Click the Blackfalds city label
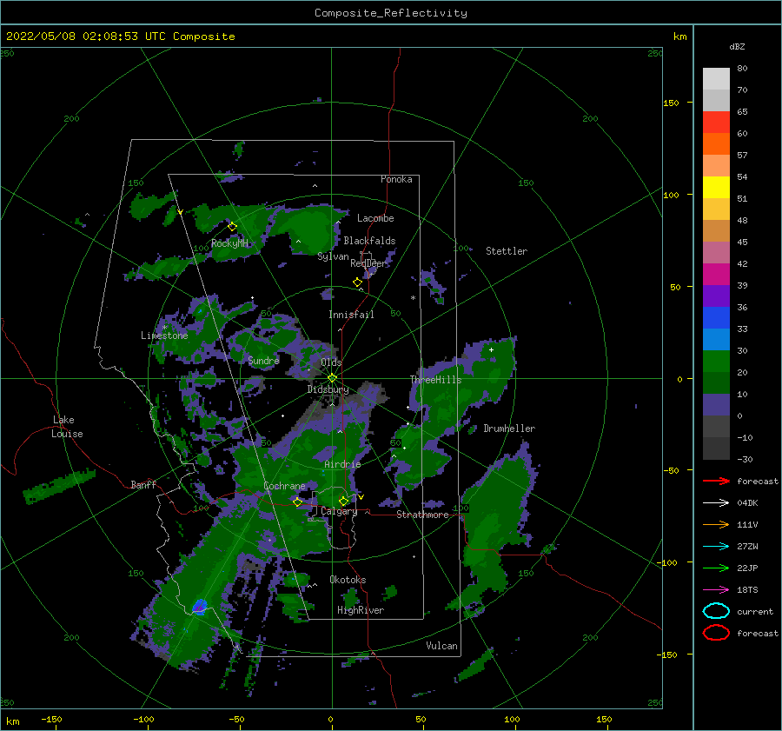Image resolution: width=782 pixels, height=731 pixels. [x=369, y=241]
